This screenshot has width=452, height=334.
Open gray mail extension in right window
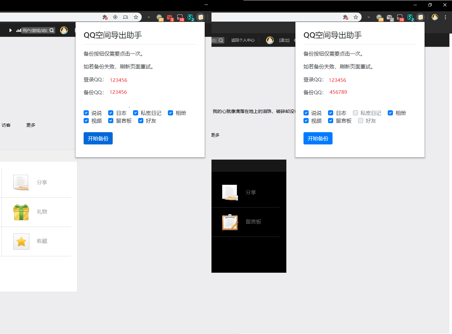click(x=390, y=18)
